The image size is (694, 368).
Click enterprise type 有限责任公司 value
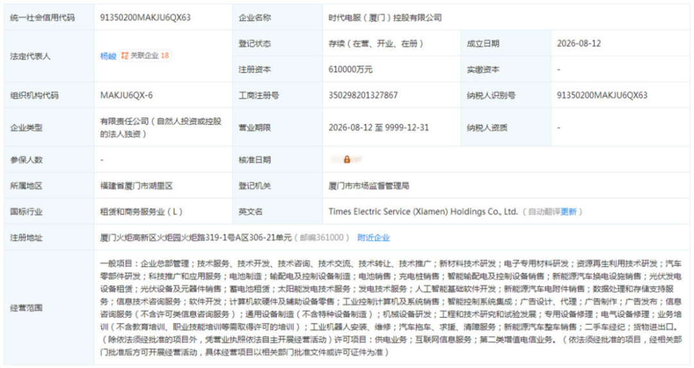point(161,127)
